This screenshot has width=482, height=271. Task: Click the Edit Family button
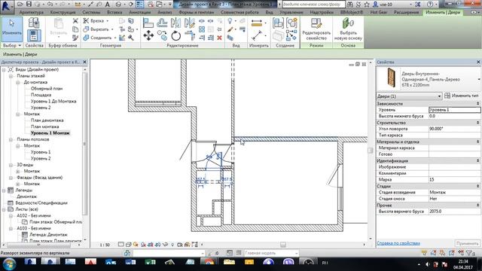coord(316,29)
